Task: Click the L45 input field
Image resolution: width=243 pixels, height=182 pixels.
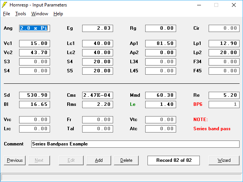Action: click(x=161, y=71)
